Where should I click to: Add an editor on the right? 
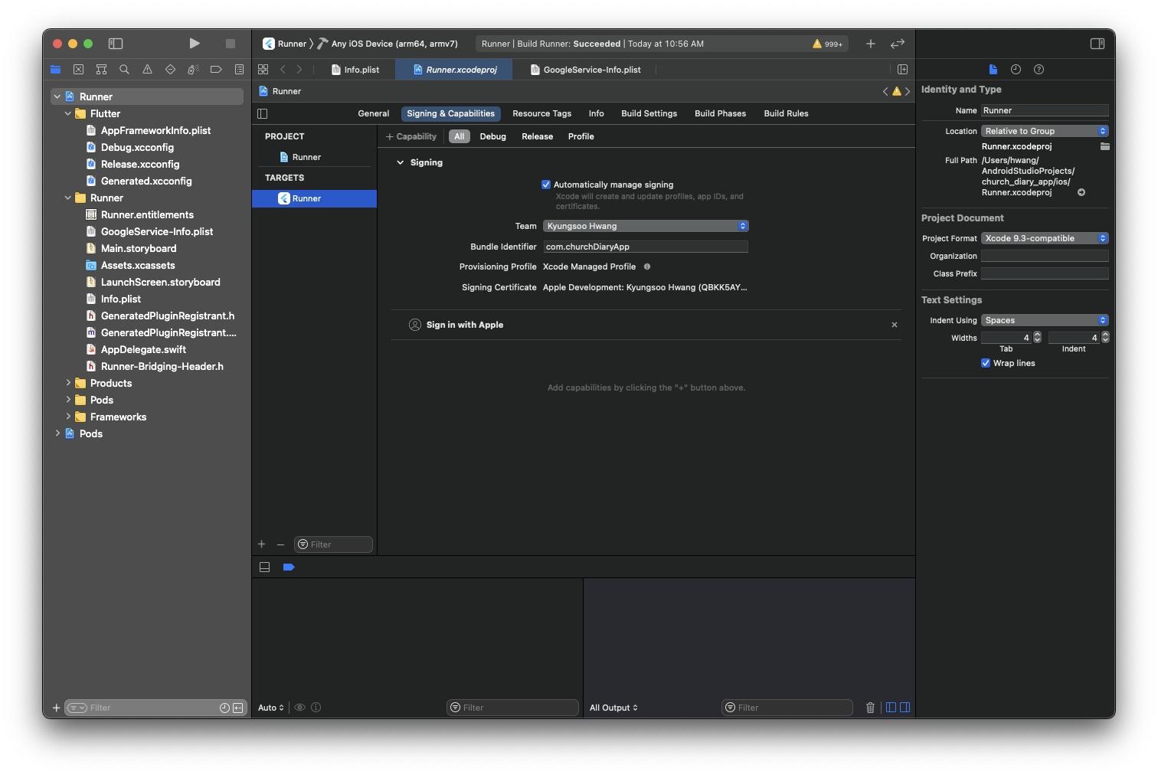[903, 70]
